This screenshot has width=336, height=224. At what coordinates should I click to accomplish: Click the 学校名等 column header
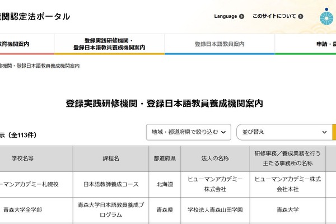coord(36,158)
